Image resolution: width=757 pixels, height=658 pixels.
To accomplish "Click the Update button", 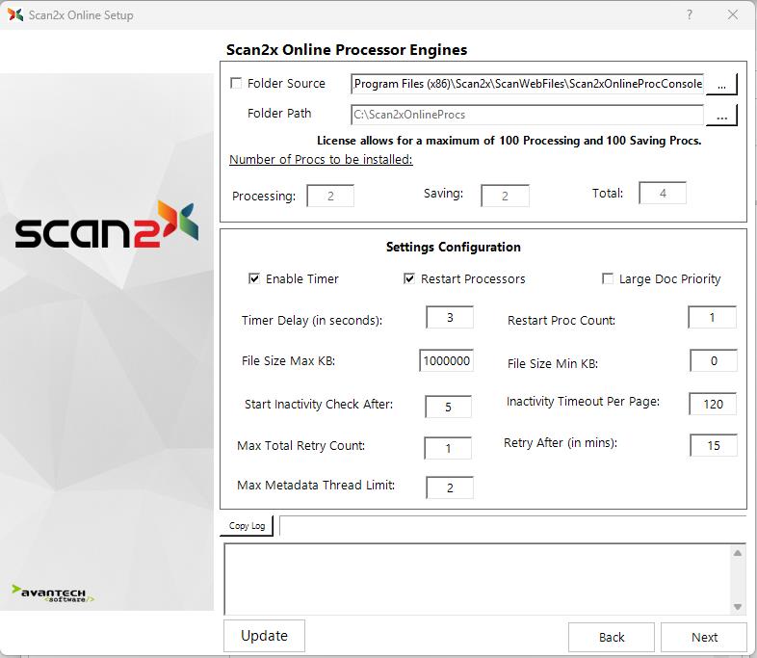I will pyautogui.click(x=264, y=636).
